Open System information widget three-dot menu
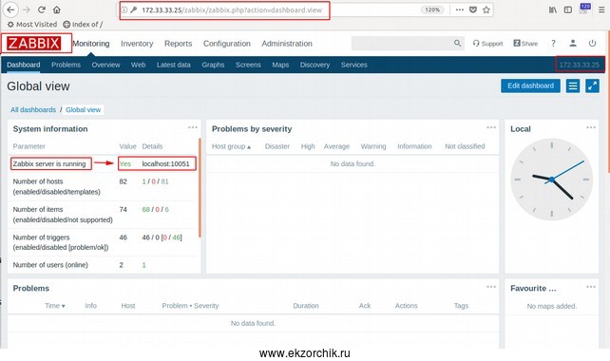The width and height of the screenshot is (610, 361). tap(193, 127)
